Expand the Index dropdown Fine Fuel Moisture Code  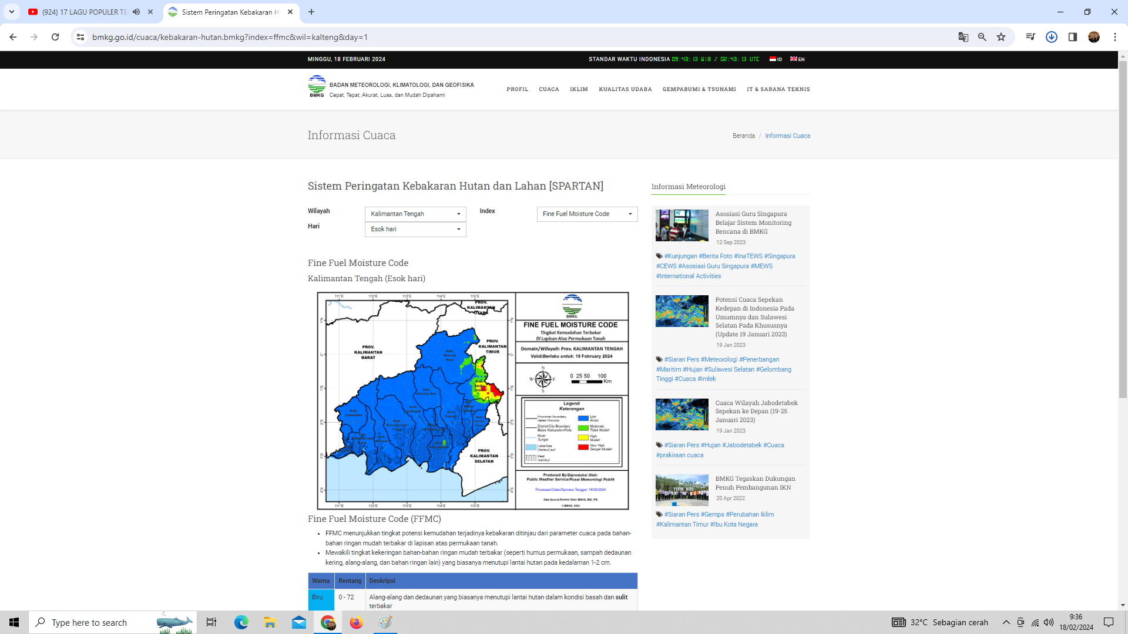pos(587,214)
